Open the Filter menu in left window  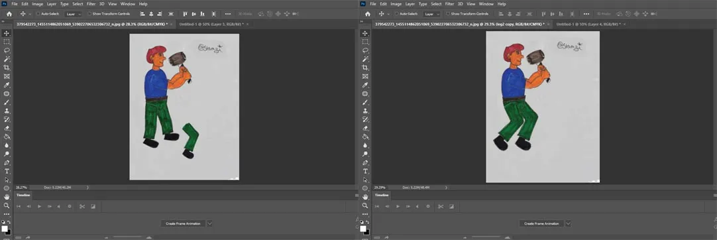[91, 4]
